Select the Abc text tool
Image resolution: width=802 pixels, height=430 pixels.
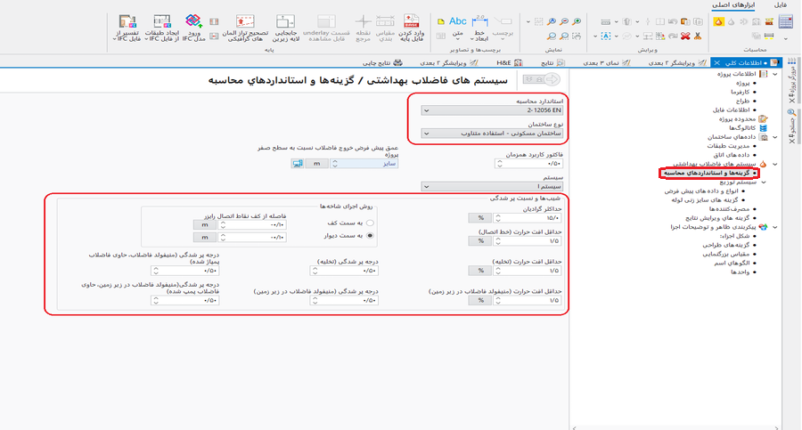(x=457, y=22)
